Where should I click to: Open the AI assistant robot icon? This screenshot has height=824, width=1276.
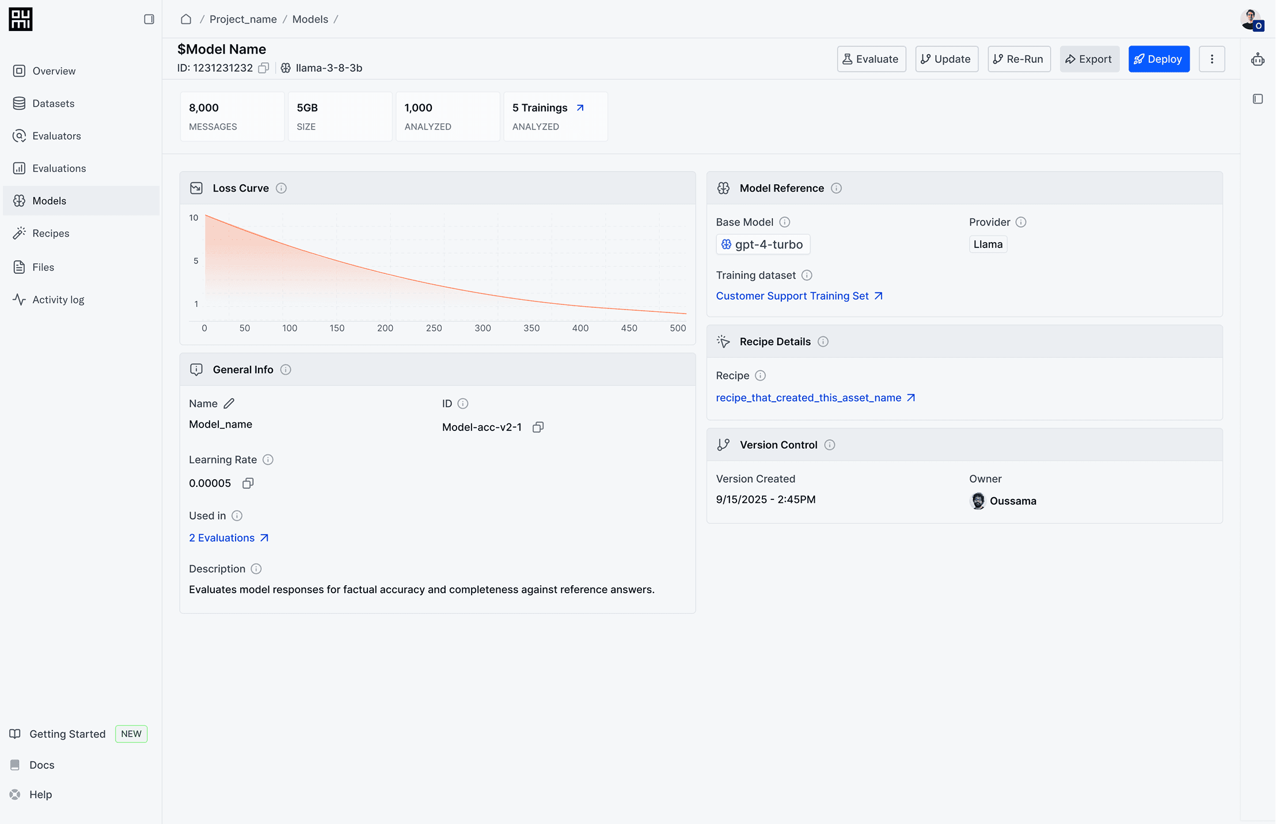coord(1258,58)
